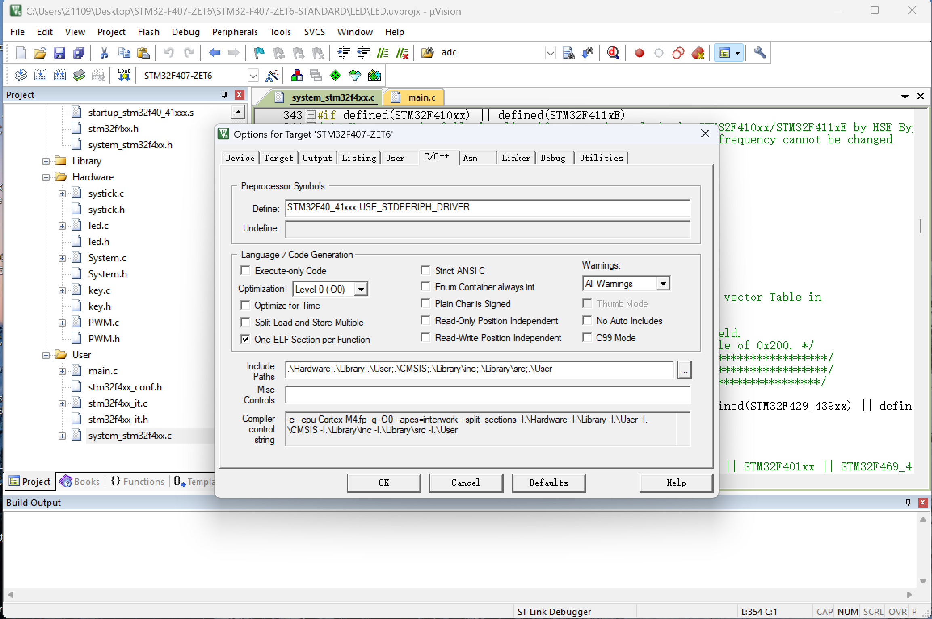Image resolution: width=932 pixels, height=619 pixels.
Task: Collapse the User folder
Action: [46, 355]
